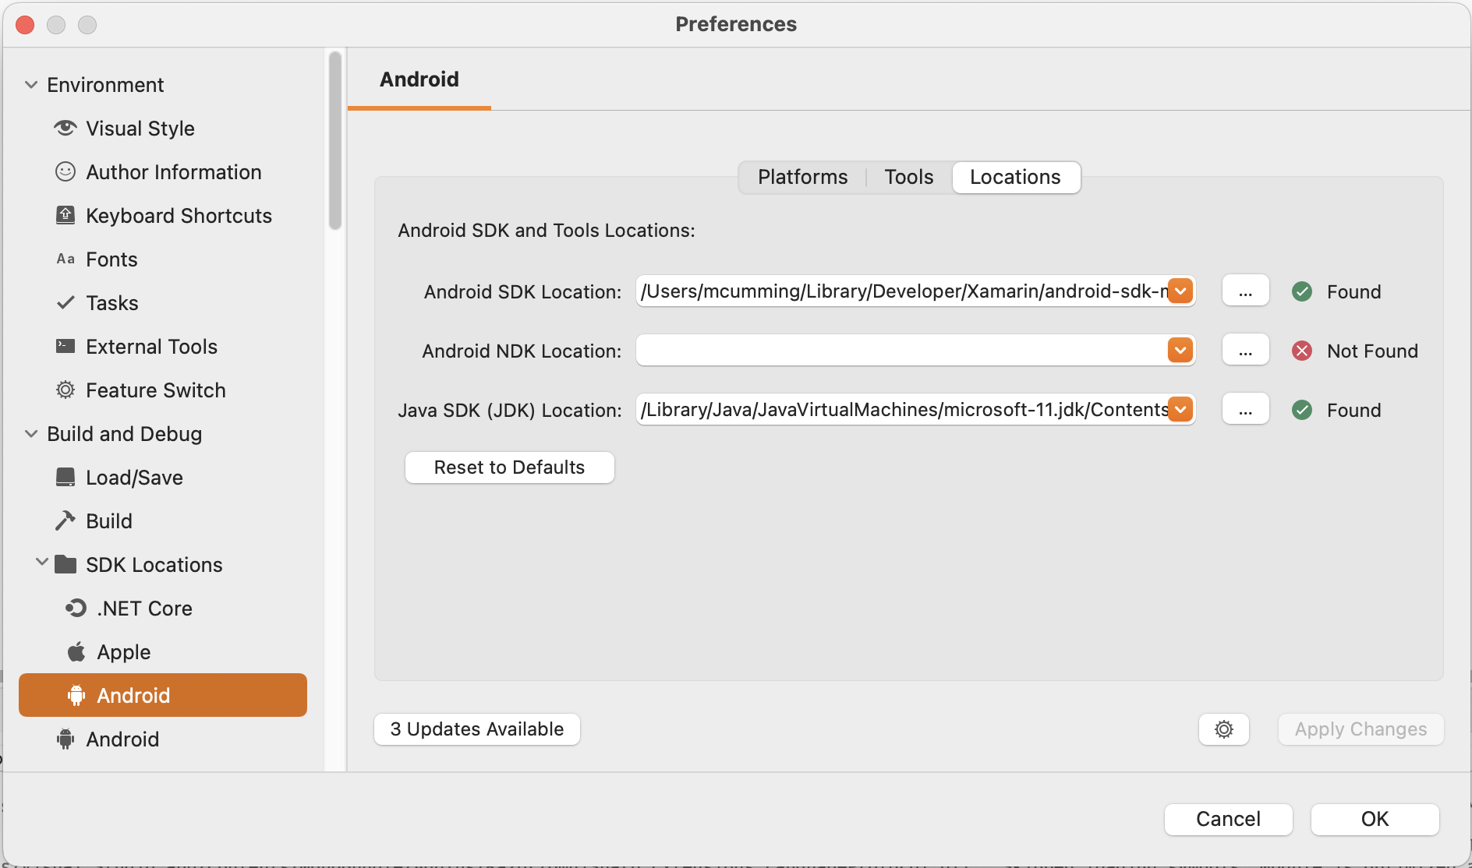Click the External Tools terminal icon
This screenshot has height=868, width=1472.
click(x=65, y=346)
